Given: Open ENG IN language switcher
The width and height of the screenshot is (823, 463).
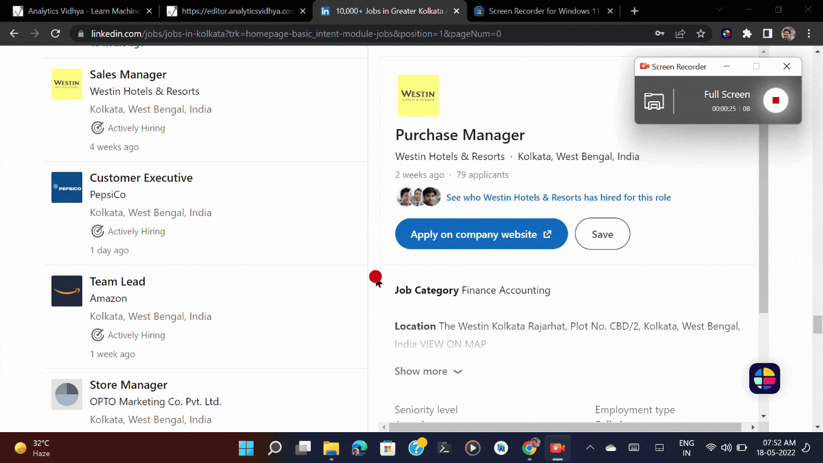Looking at the screenshot, I should [x=686, y=448].
